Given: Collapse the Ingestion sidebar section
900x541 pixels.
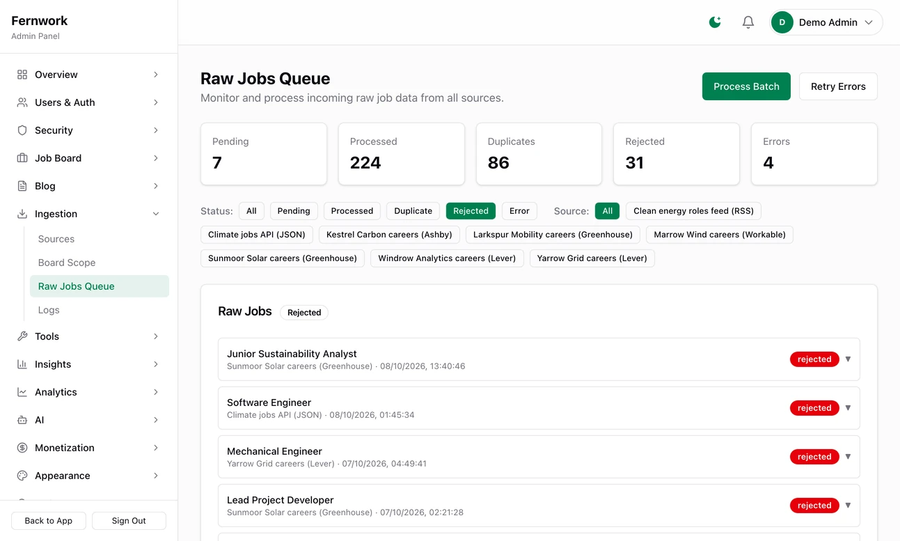Looking at the screenshot, I should 88,214.
